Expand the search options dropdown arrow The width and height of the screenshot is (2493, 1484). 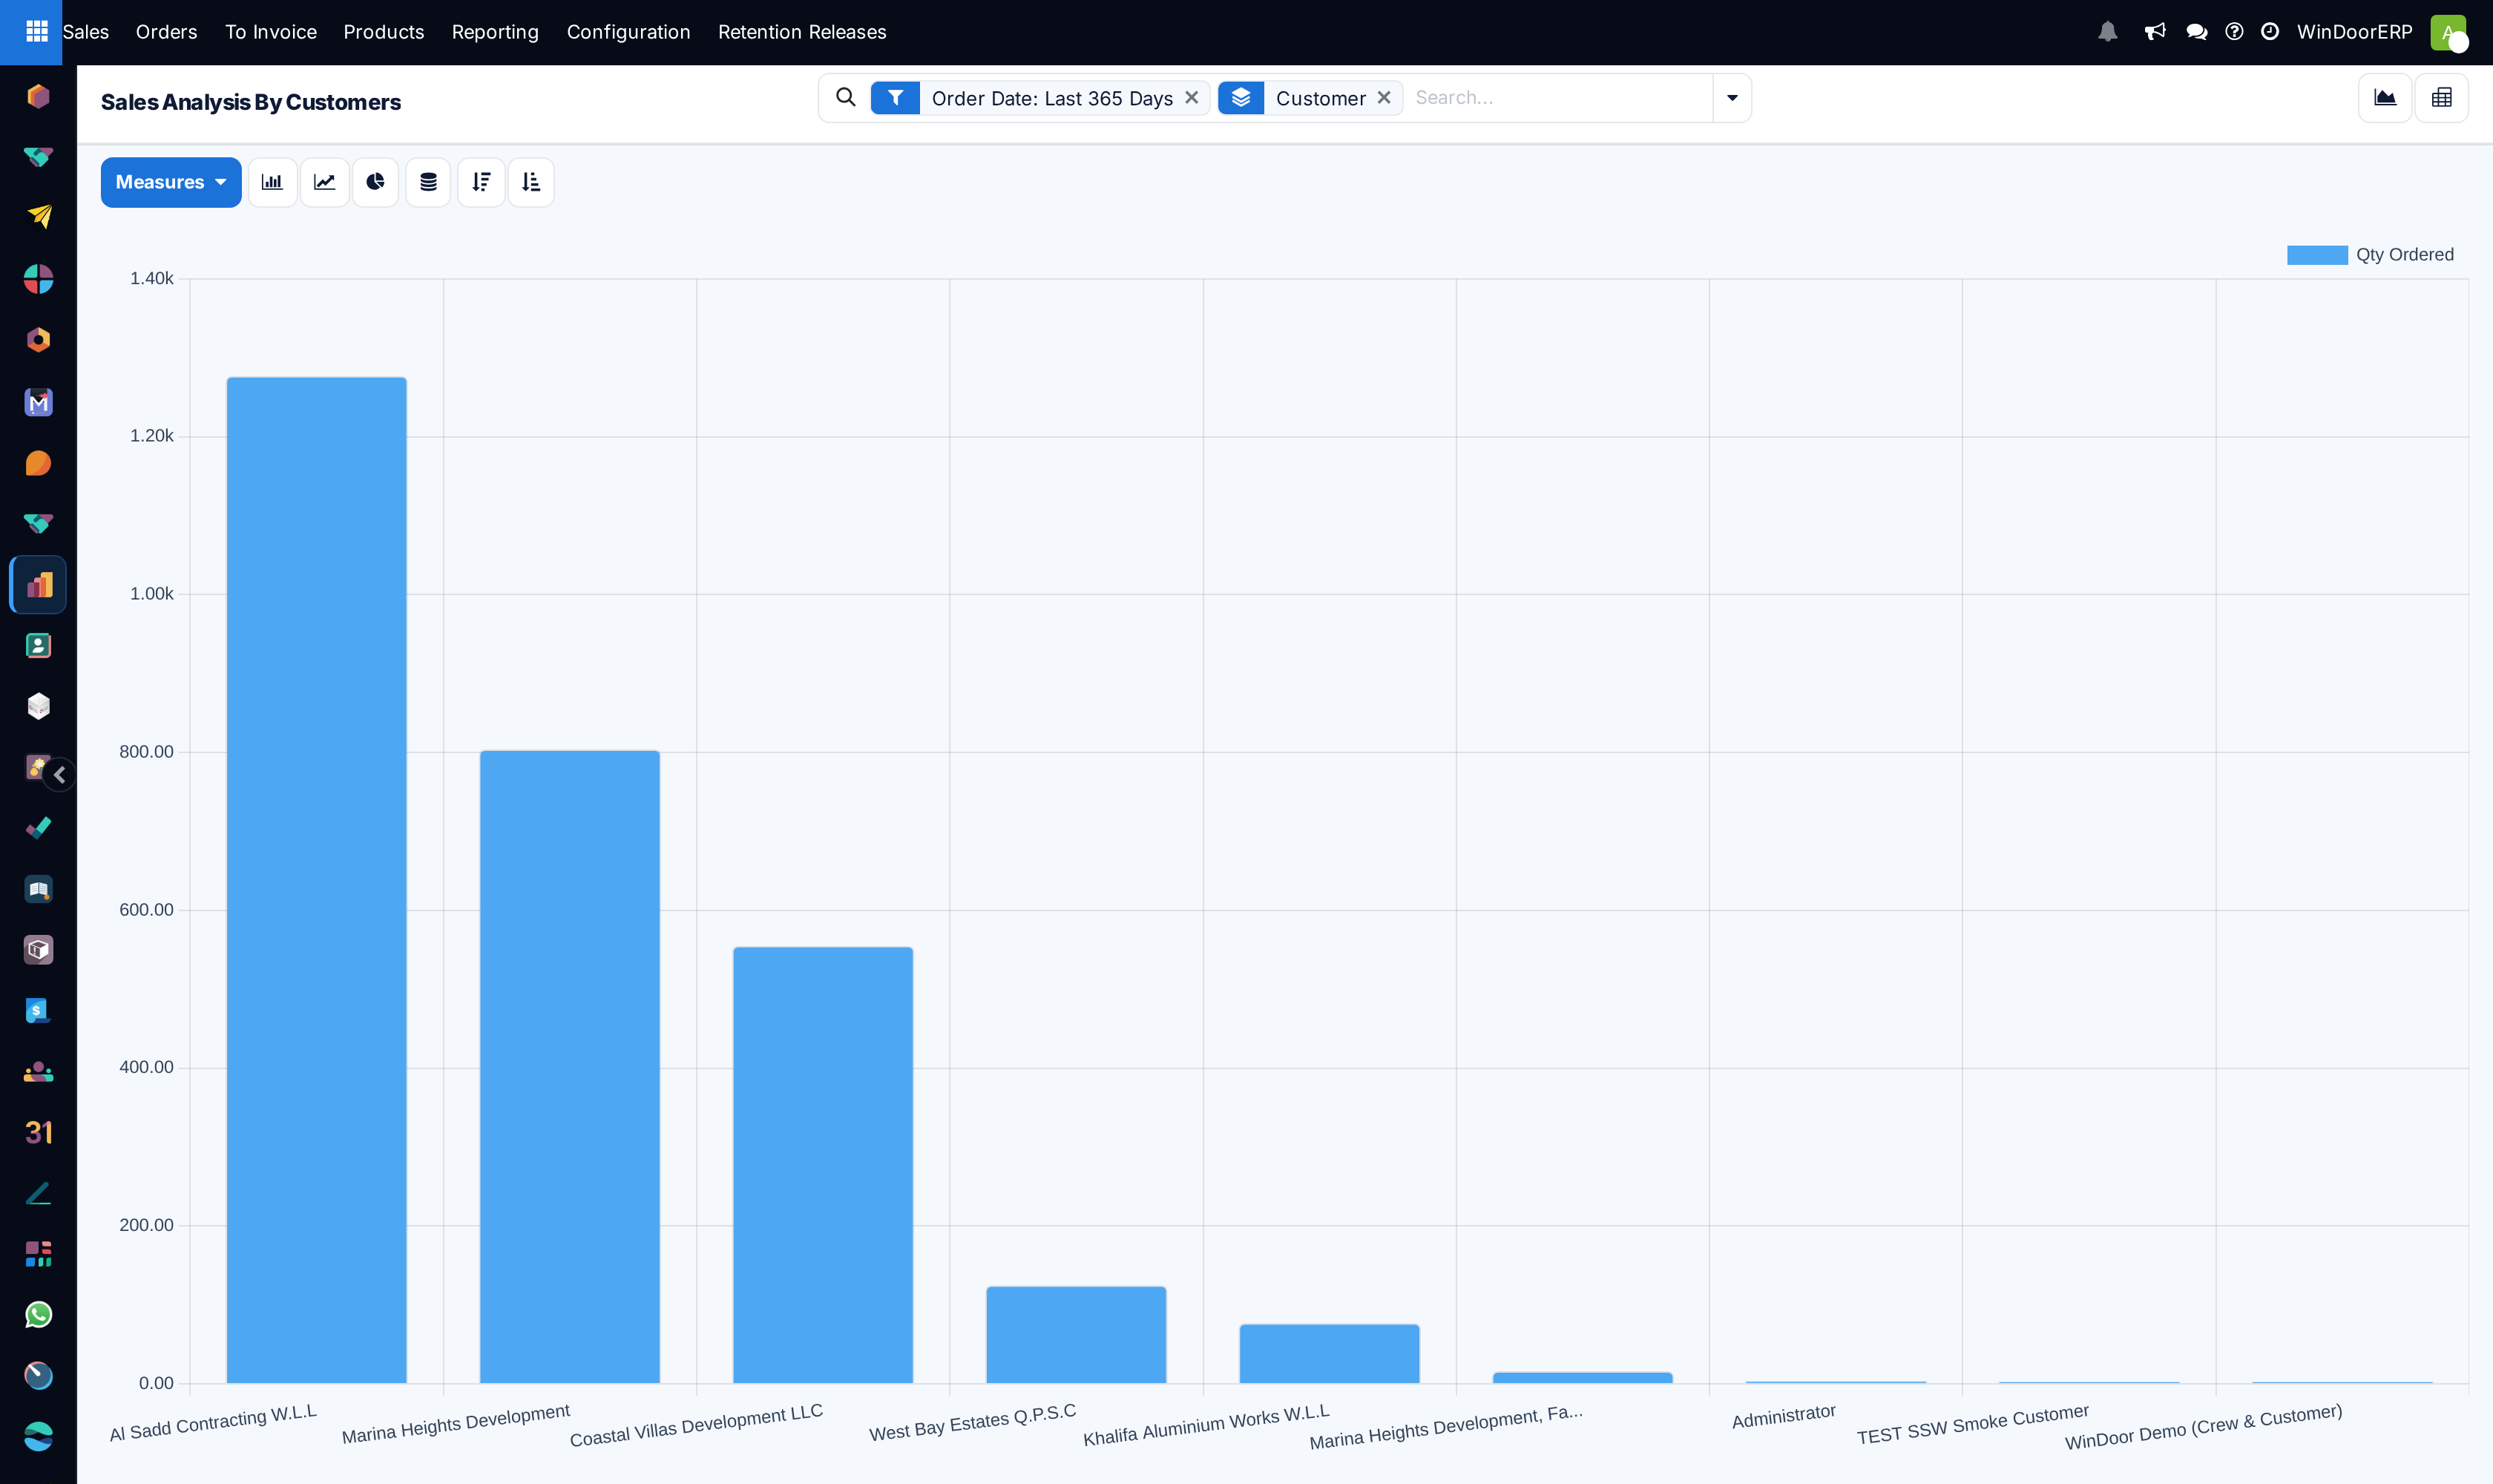tap(1732, 98)
